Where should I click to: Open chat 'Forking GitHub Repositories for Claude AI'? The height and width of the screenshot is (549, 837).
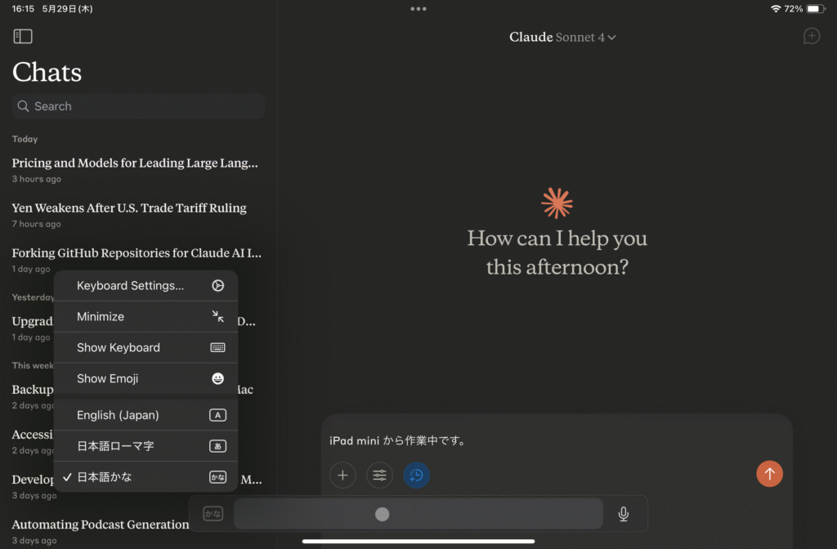(x=137, y=259)
